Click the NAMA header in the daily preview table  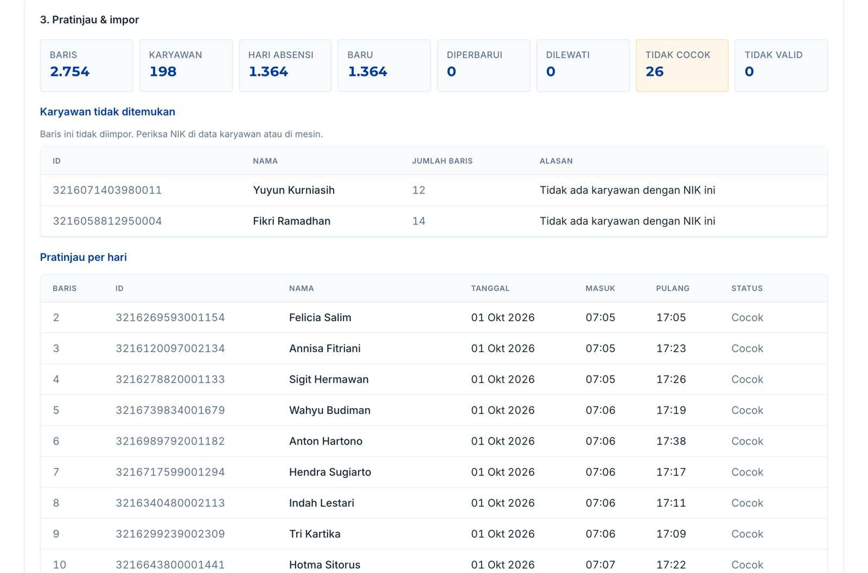point(302,289)
